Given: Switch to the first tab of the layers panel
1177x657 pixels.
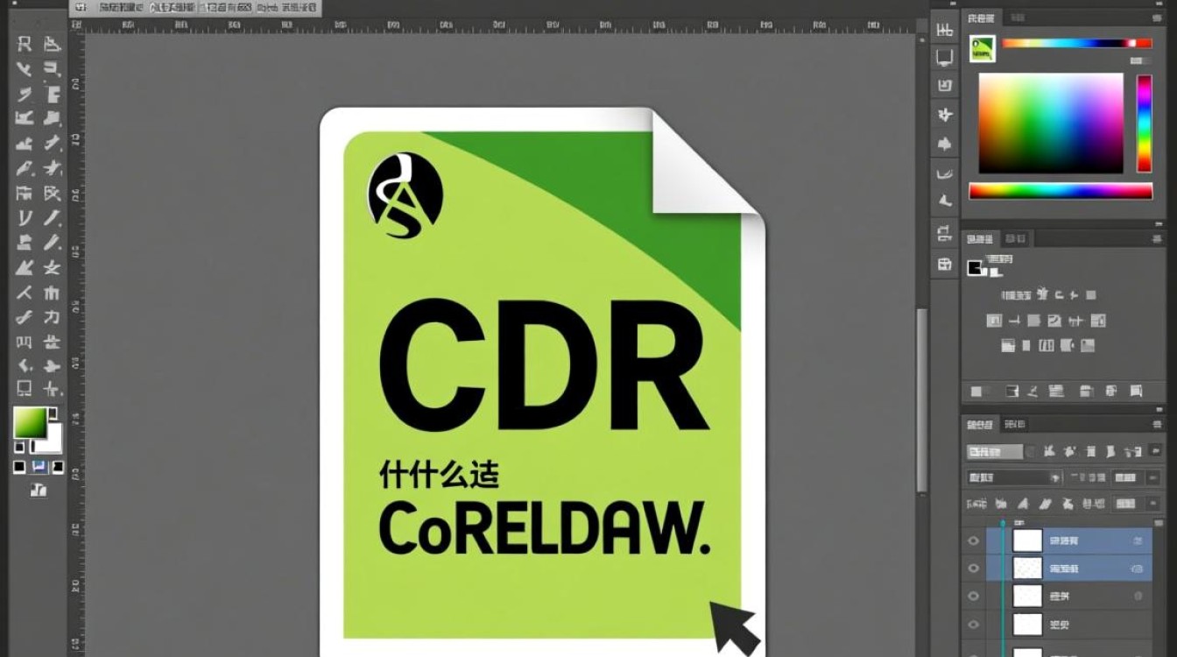Looking at the screenshot, I should tap(980, 425).
